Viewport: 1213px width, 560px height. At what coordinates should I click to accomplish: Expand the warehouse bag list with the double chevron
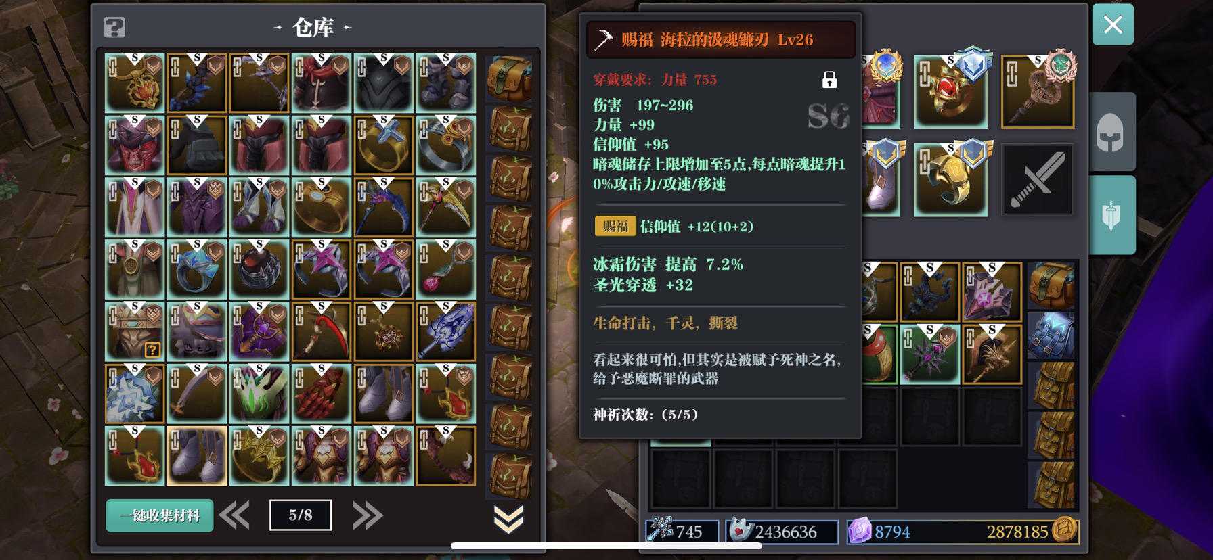(508, 519)
